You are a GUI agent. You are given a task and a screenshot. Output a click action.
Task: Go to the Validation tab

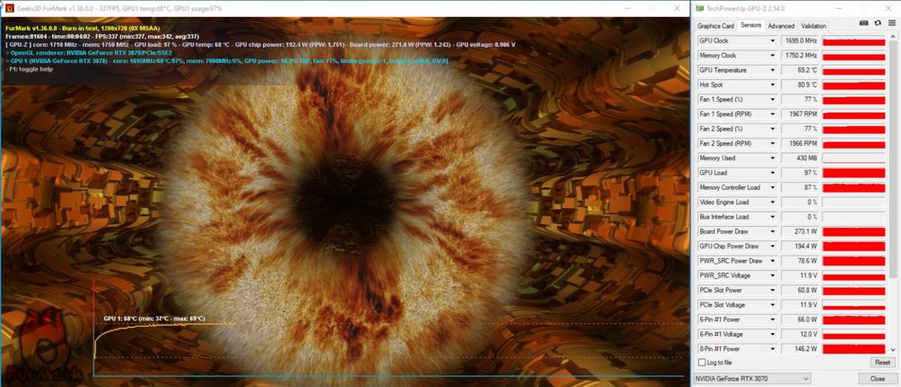point(813,26)
